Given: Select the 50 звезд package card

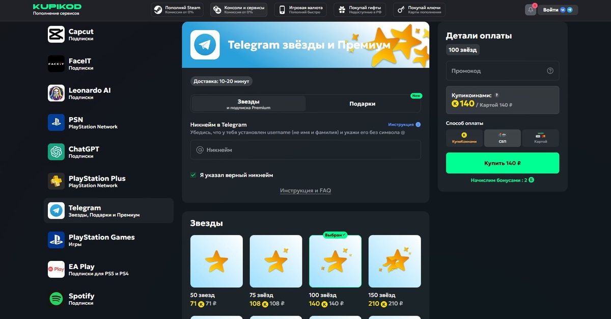Looking at the screenshot, I should pos(216,272).
